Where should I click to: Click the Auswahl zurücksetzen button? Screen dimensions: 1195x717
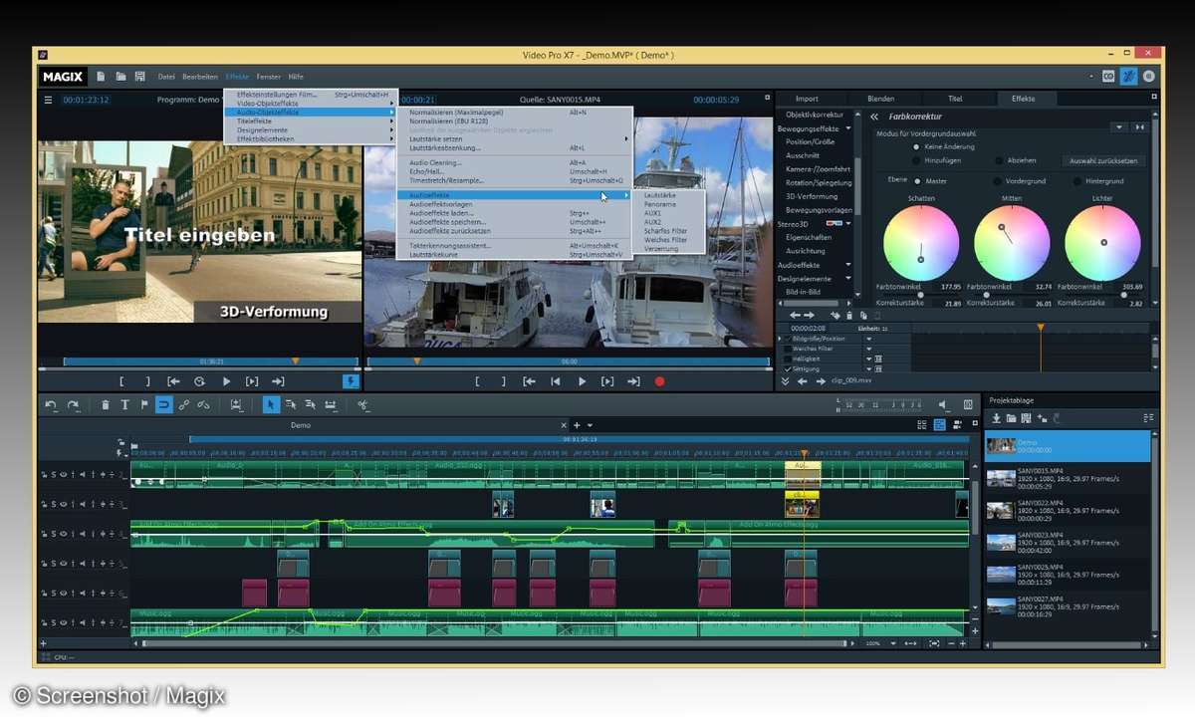pyautogui.click(x=1104, y=160)
